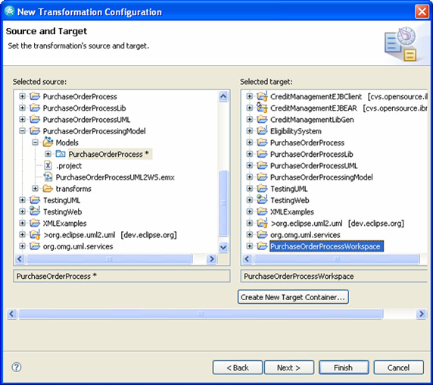Expand PurchaseOrderProcessWorkspace in the target tree
The width and height of the screenshot is (433, 385).
(250, 246)
